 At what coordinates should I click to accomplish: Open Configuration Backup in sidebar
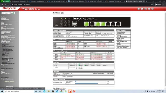click(x=7, y=51)
